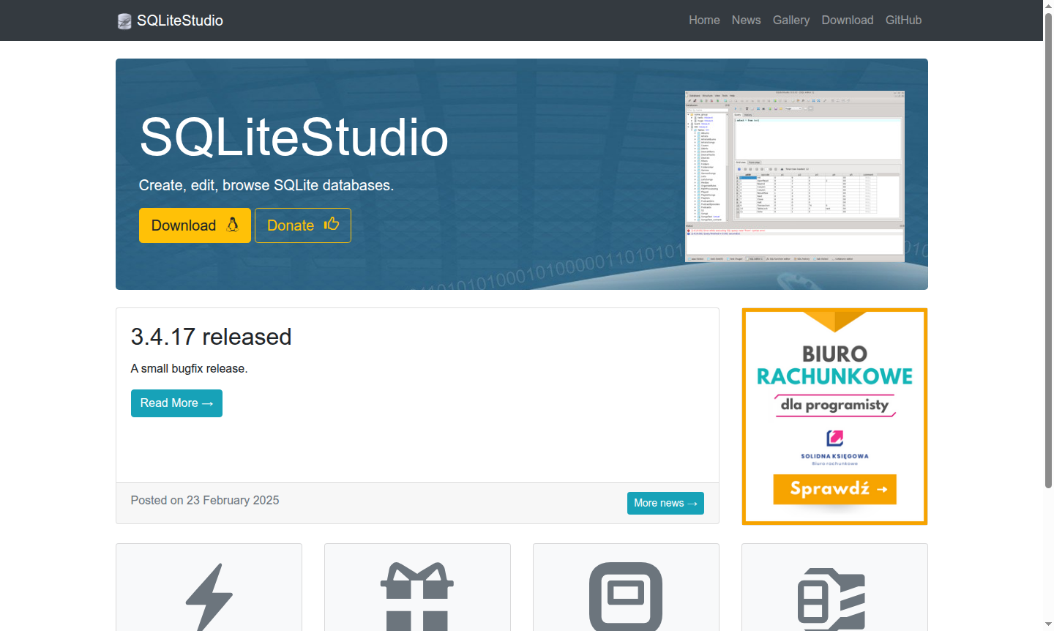Read more about the 3.4.17 release

[176, 403]
